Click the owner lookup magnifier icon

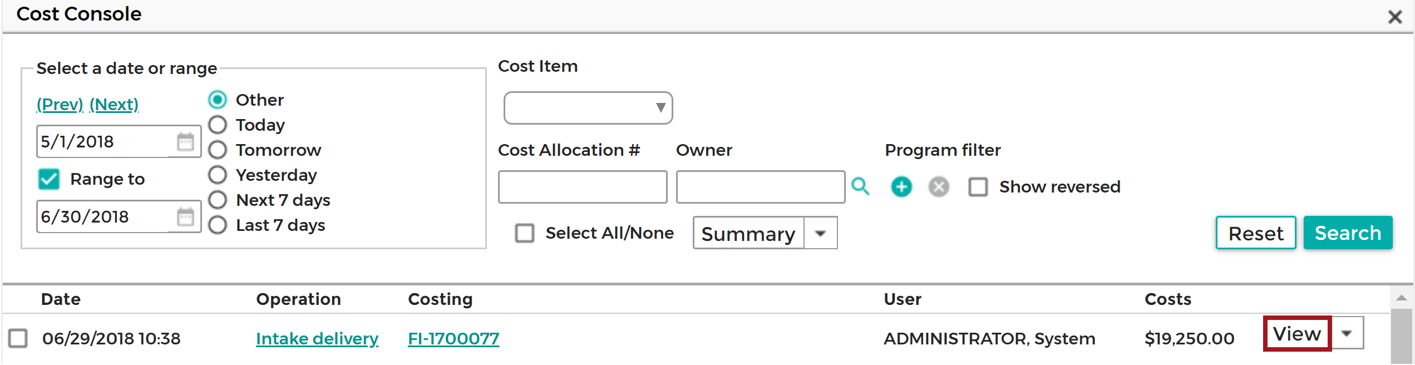(x=860, y=187)
